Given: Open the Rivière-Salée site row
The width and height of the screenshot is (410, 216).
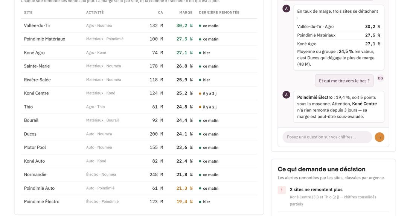Looking at the screenshot, I should 139,80.
